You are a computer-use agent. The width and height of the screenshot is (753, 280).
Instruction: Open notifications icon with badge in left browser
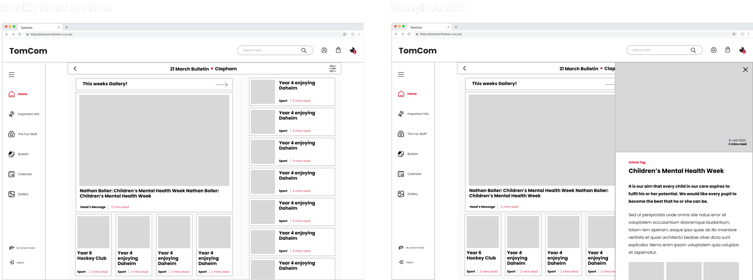click(x=353, y=50)
